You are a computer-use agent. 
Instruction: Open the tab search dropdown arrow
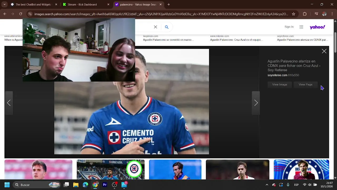pos(4,4)
